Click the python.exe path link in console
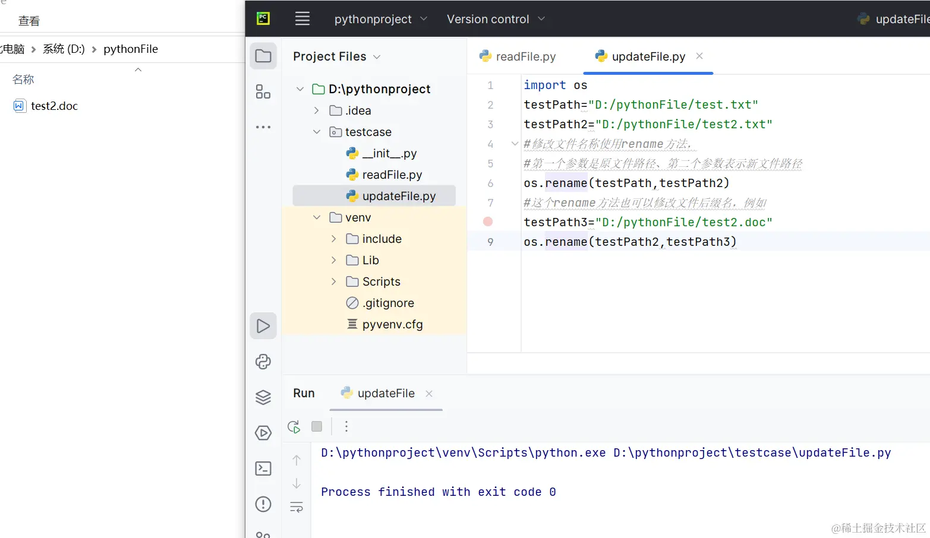This screenshot has width=930, height=538. click(x=464, y=452)
